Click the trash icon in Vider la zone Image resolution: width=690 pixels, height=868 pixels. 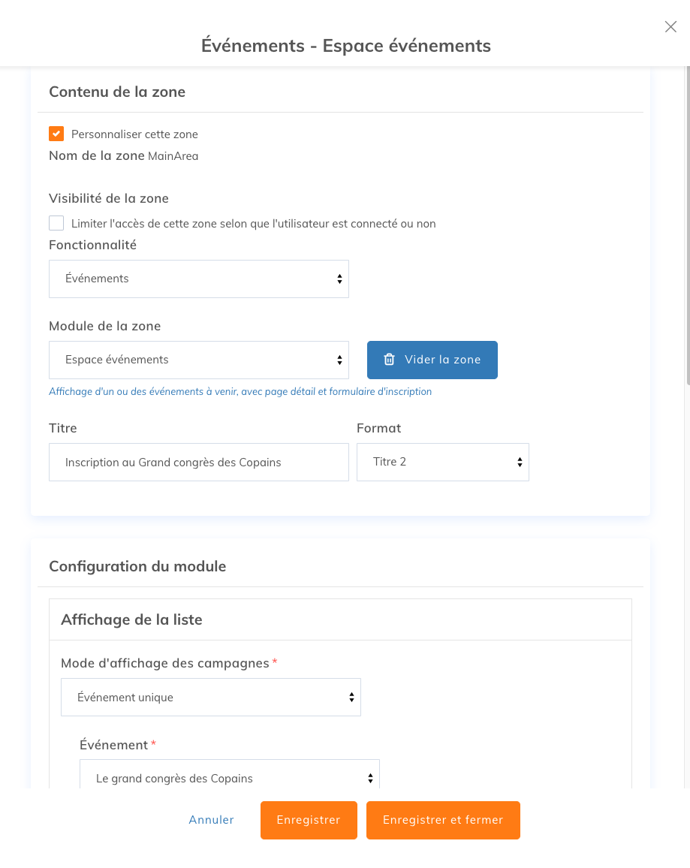pos(390,359)
